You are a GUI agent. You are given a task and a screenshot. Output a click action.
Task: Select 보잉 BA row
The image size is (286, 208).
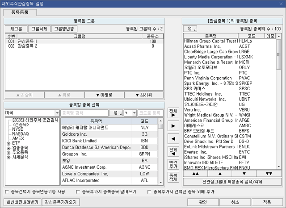coord(109,161)
